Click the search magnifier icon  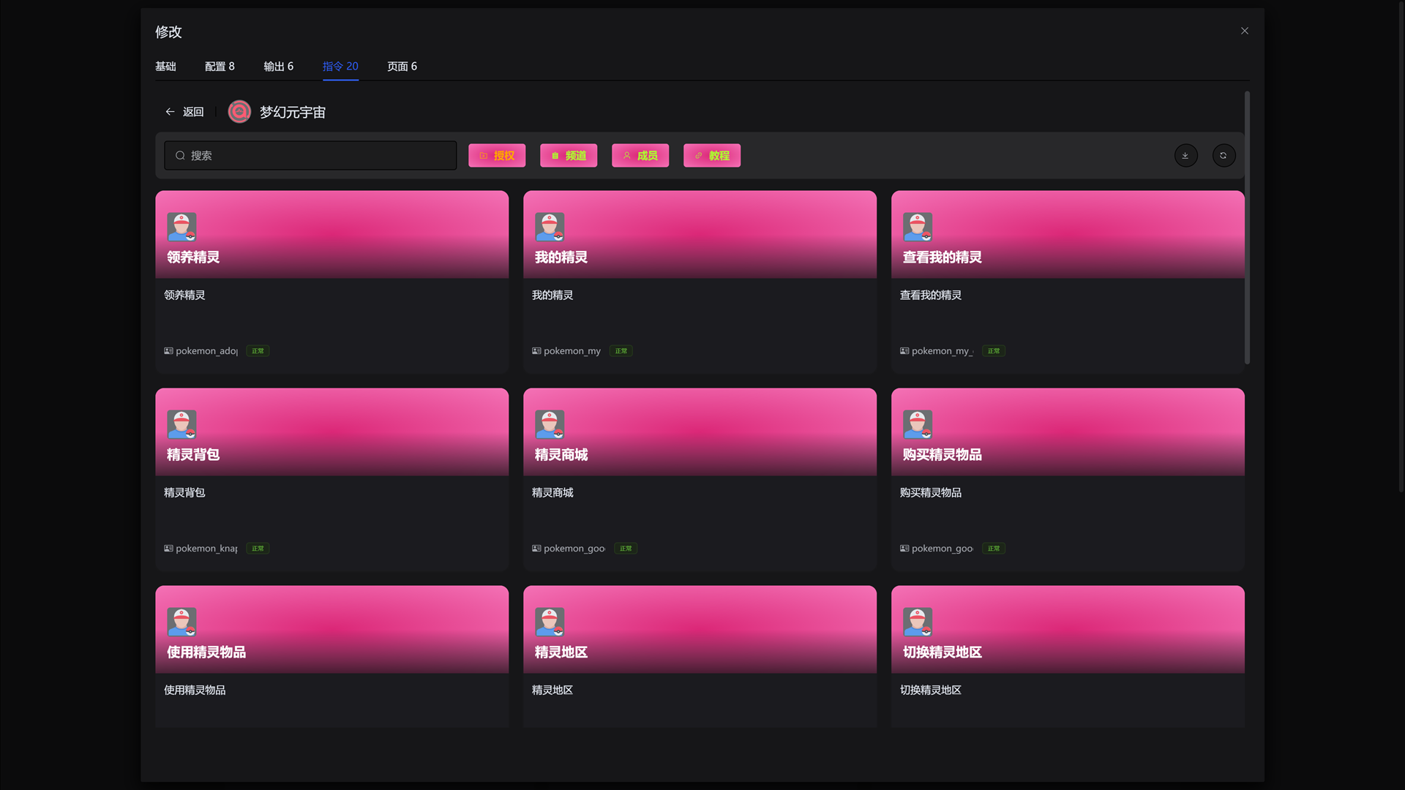[x=180, y=156]
